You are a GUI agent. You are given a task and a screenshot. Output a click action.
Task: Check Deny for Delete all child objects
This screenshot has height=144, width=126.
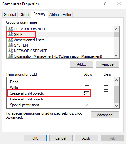(106, 99)
